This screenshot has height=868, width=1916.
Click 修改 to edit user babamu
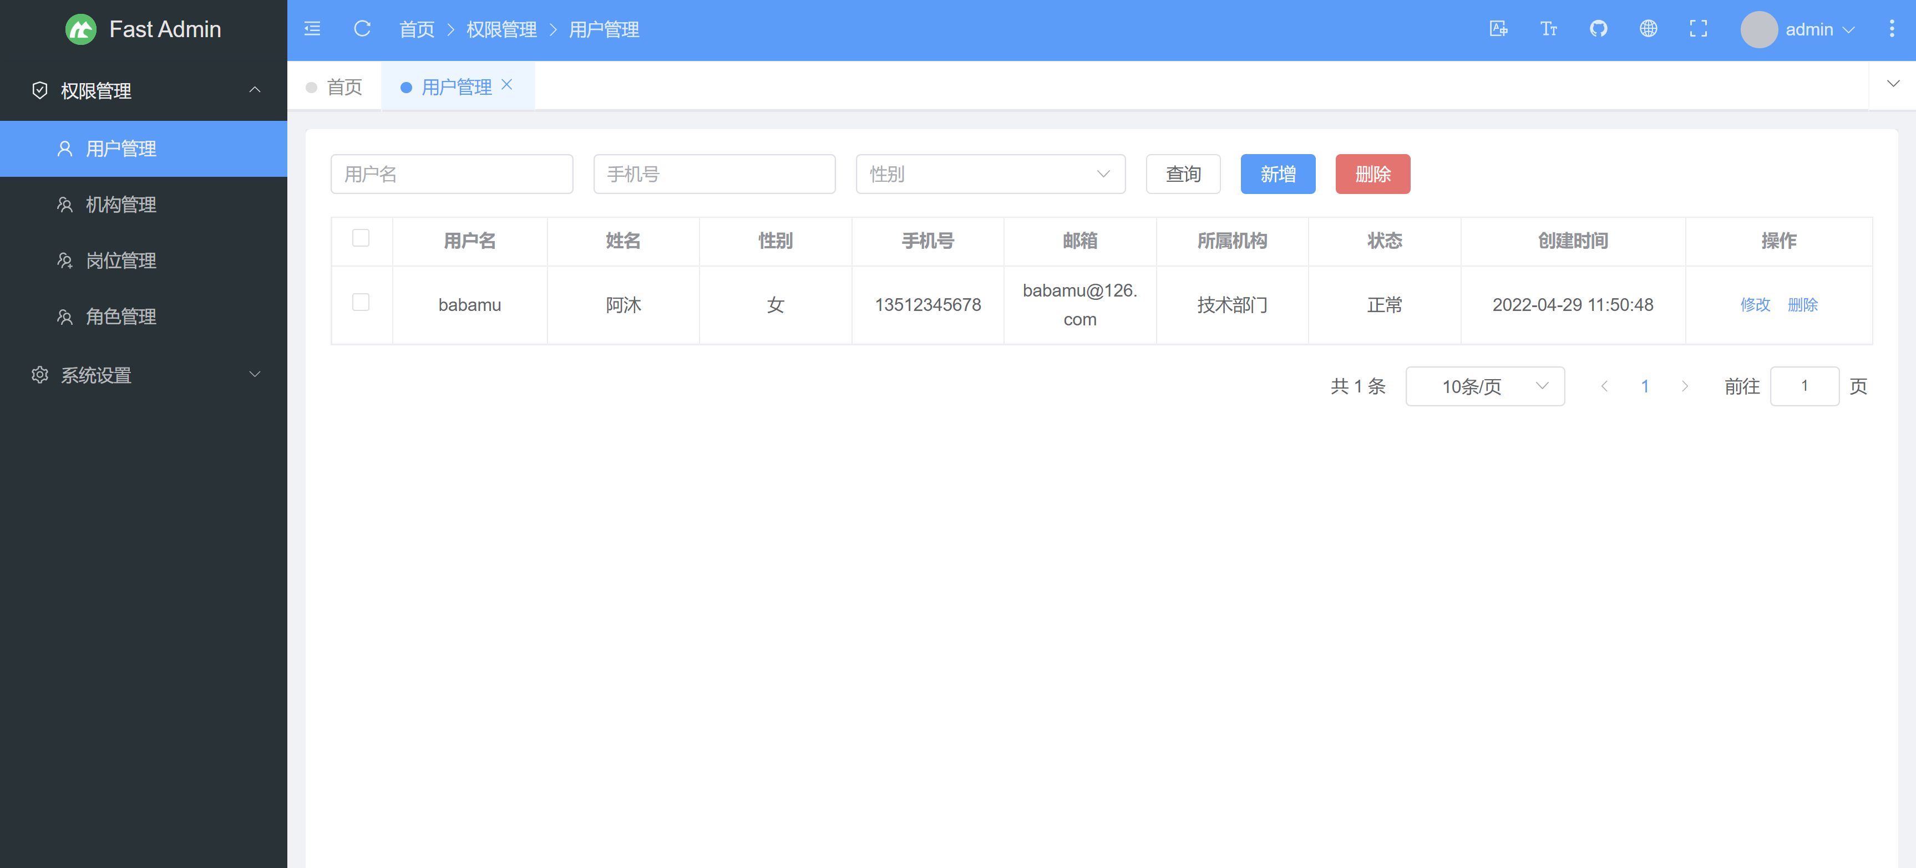1755,305
